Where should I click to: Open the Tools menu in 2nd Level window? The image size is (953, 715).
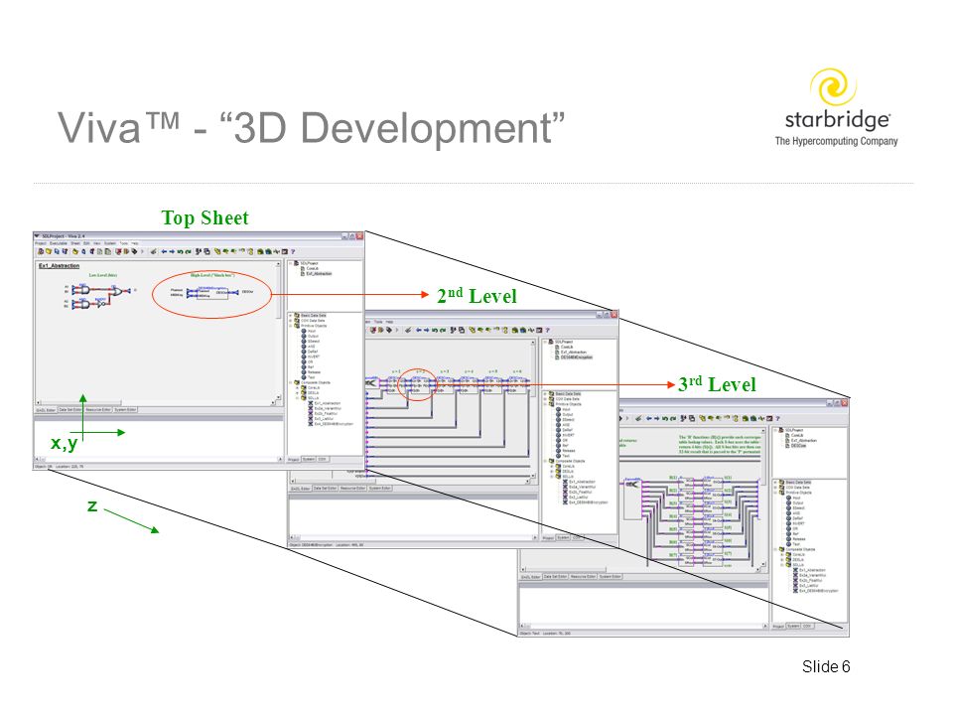click(x=378, y=322)
